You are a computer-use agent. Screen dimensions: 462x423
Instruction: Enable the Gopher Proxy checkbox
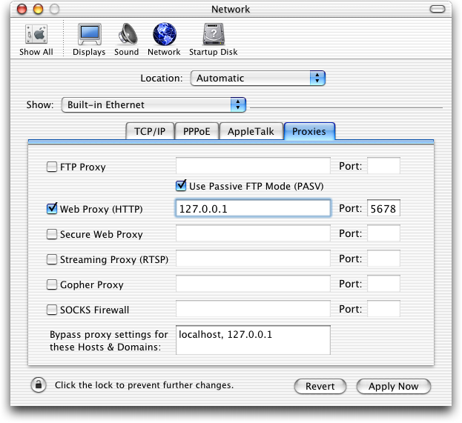52,284
